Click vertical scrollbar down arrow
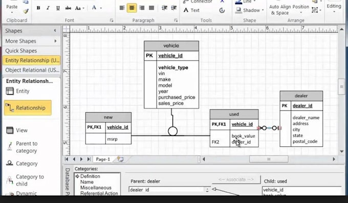Screen dimensions: 348x203 (341, 151)
